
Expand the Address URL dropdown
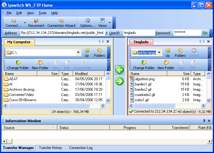click(x=107, y=33)
